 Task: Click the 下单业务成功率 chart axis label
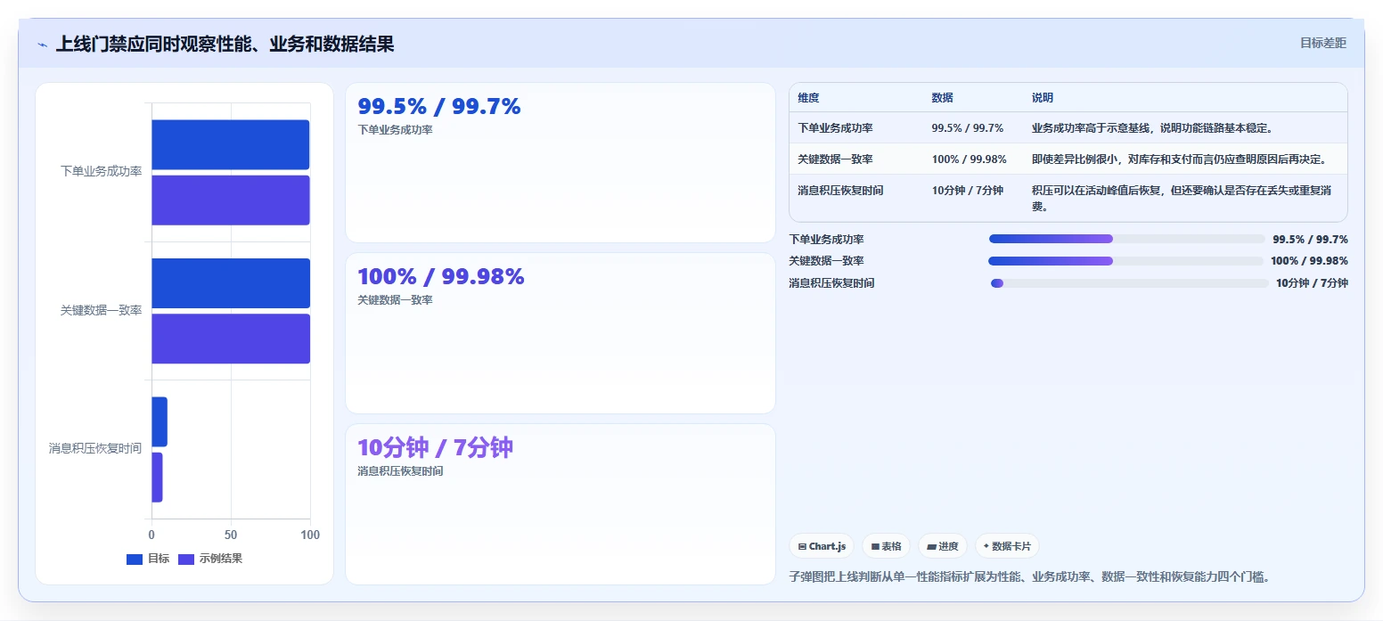102,171
